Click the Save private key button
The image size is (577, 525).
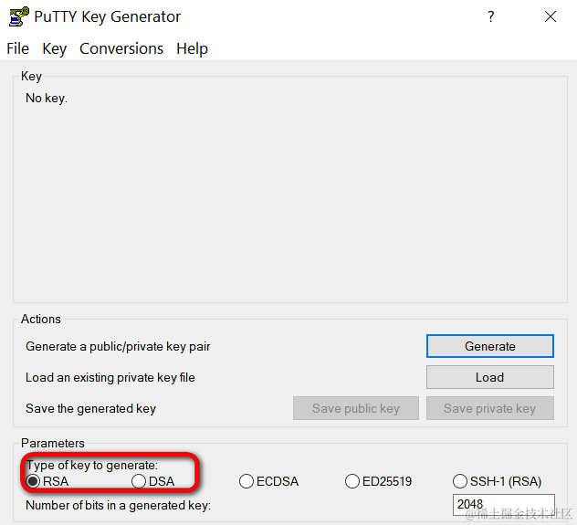tap(489, 408)
